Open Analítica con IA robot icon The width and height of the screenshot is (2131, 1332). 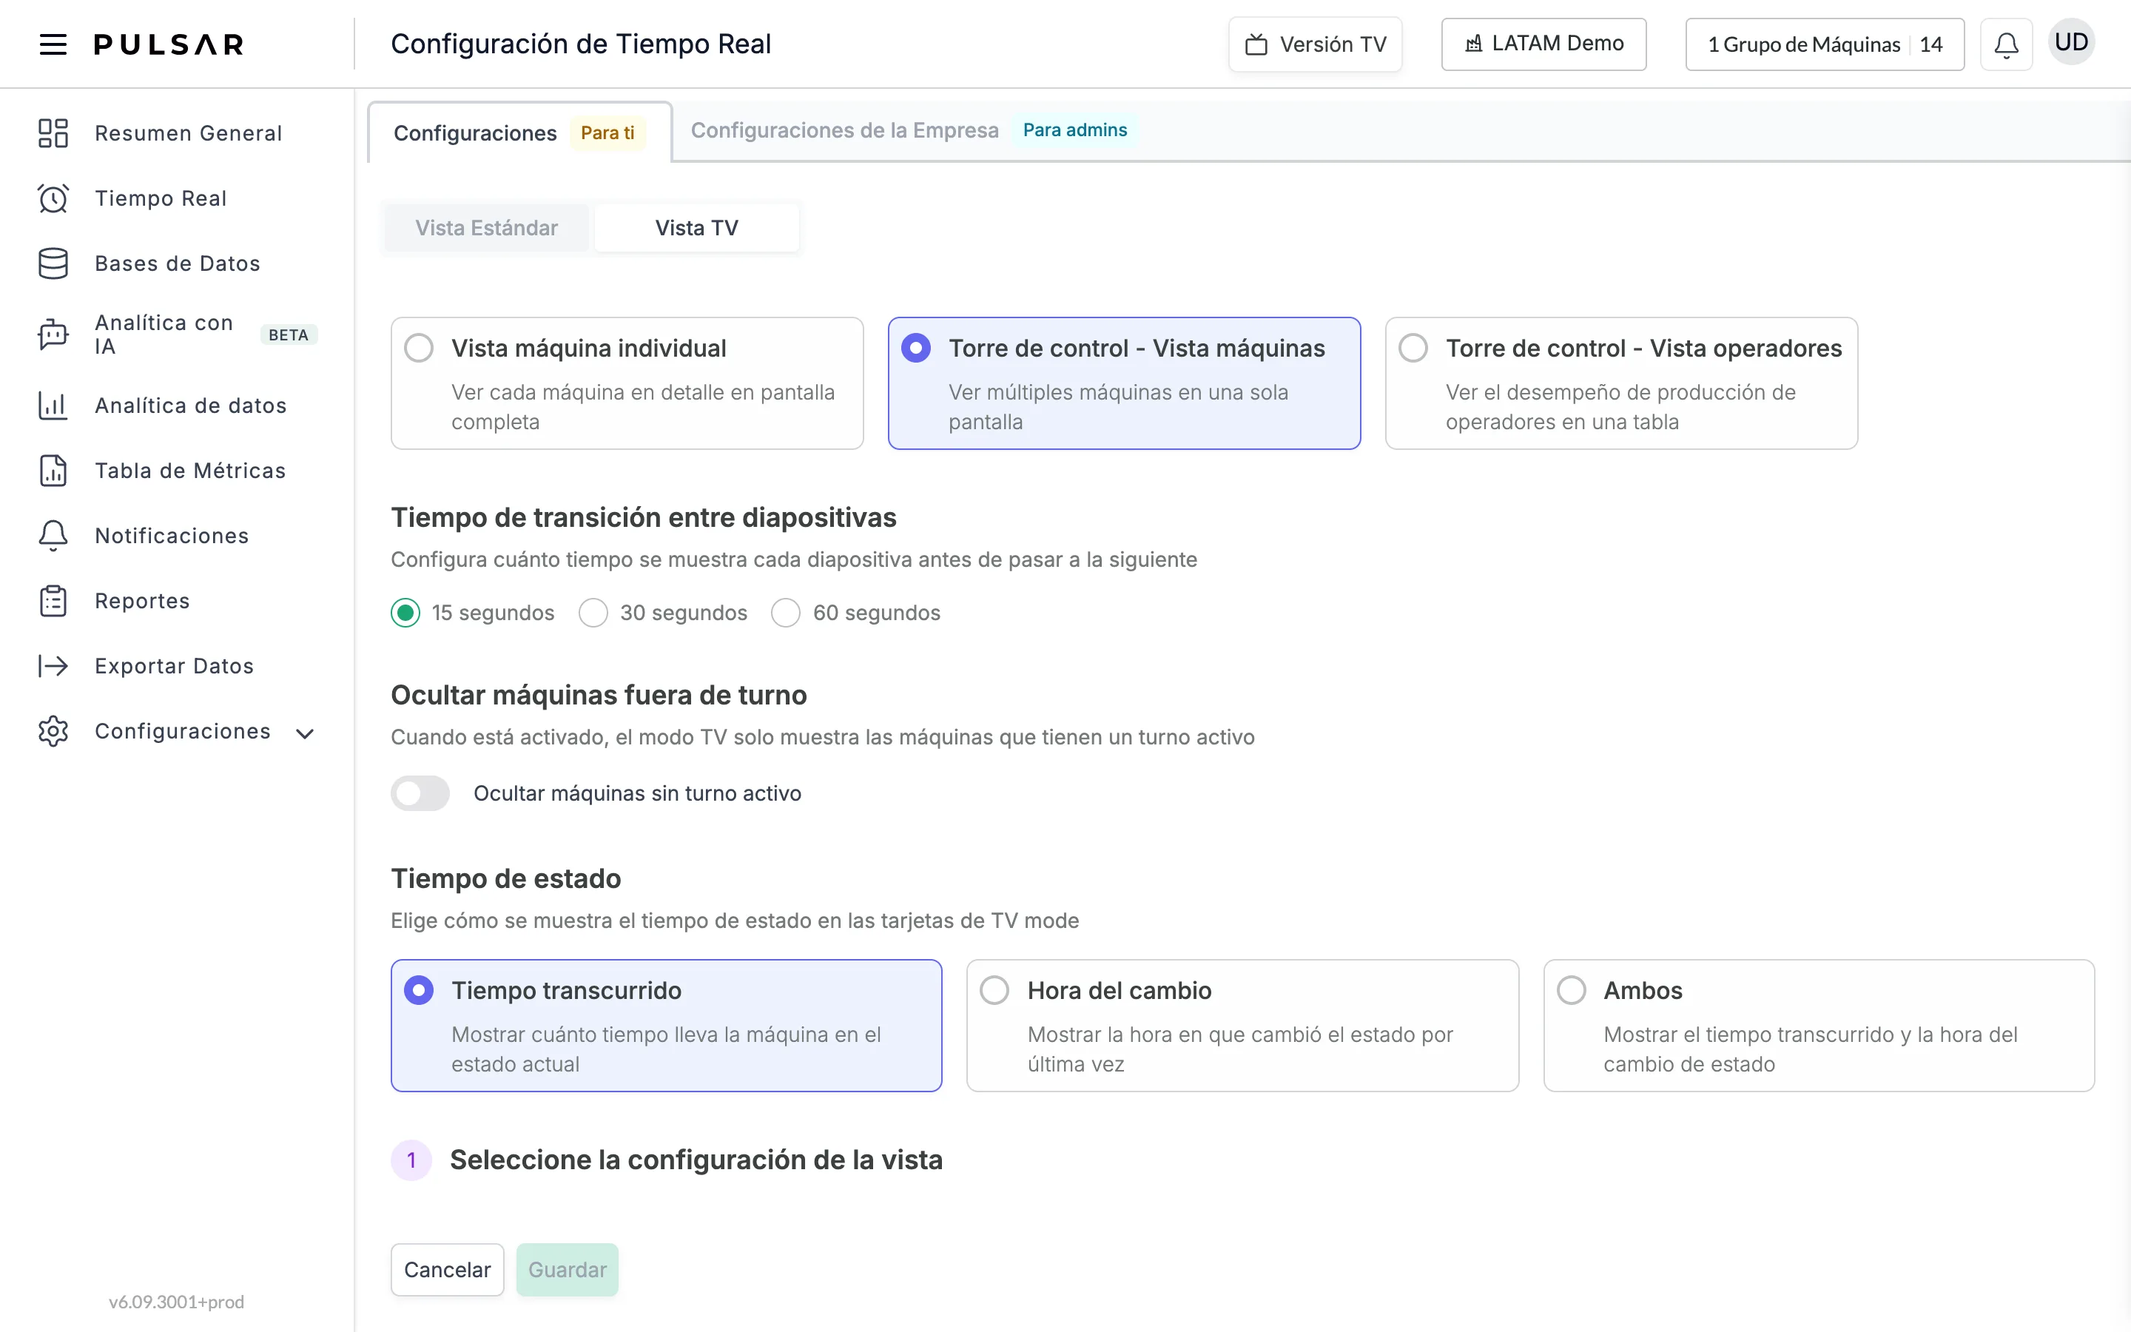coord(53,334)
